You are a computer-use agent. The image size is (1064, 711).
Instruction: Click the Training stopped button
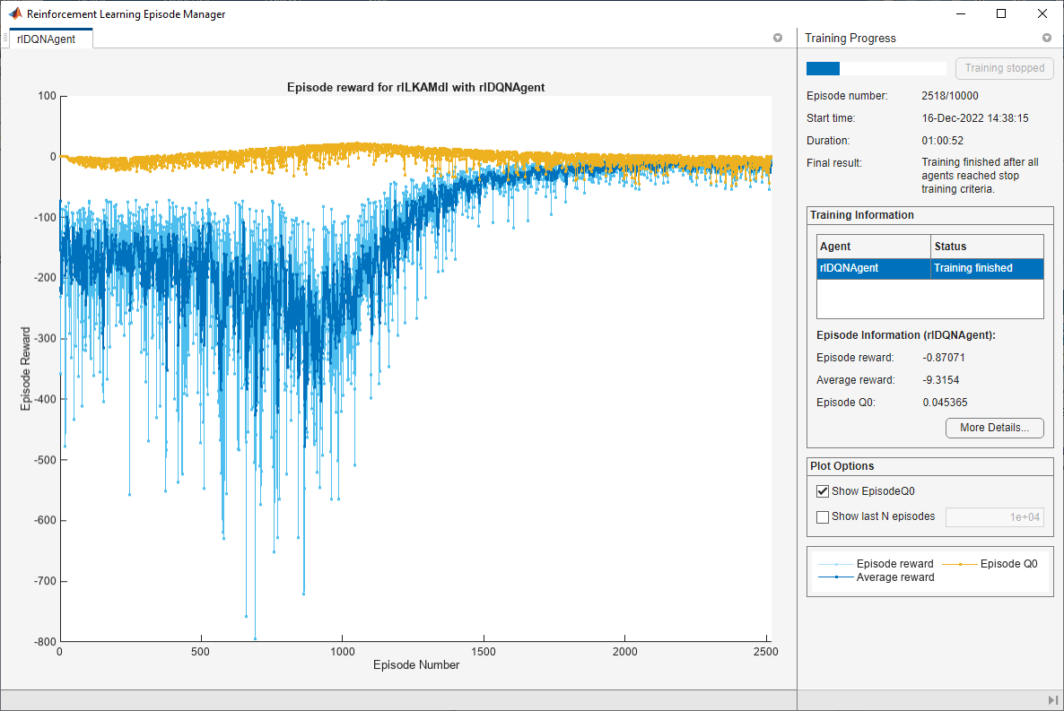pyautogui.click(x=1004, y=68)
